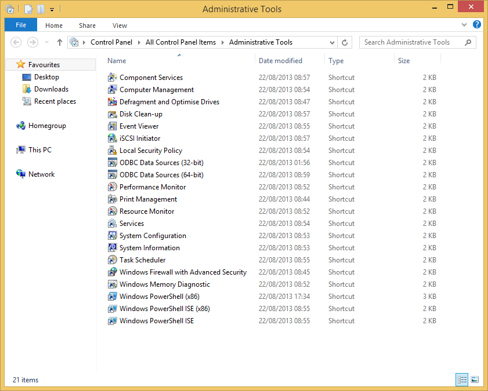Expand the address bar history dropdown

[332, 42]
